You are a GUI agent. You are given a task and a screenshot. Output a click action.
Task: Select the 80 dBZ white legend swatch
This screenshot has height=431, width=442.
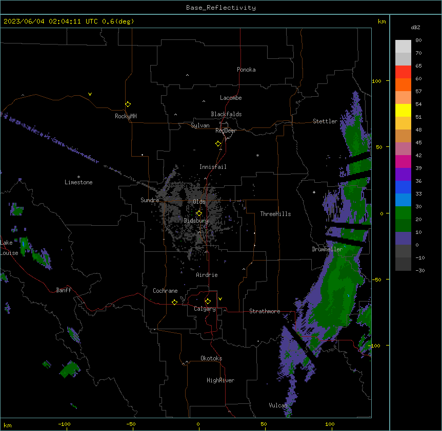(x=403, y=47)
